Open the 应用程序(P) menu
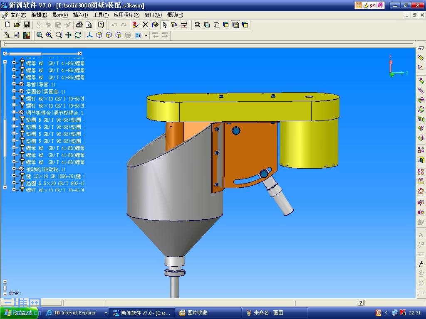This screenshot has height=319, width=426. point(126,15)
